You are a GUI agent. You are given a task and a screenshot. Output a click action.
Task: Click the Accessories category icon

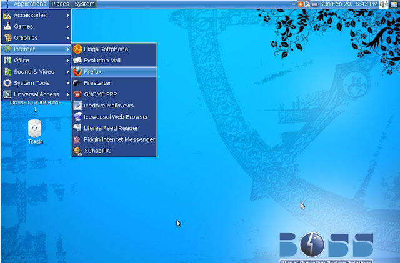[x=7, y=16]
